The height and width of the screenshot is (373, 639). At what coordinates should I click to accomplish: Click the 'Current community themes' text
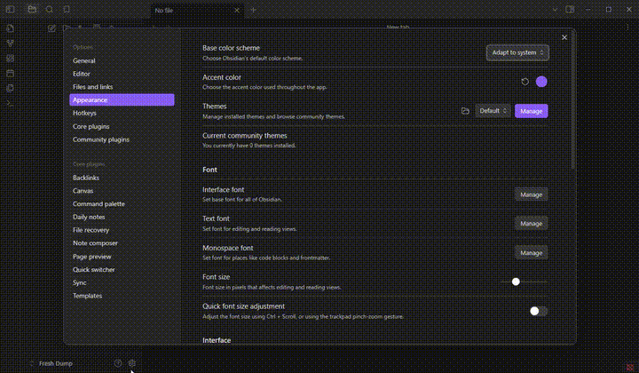pos(245,136)
